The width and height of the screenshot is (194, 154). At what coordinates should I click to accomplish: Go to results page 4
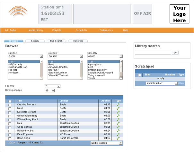(14, 143)
